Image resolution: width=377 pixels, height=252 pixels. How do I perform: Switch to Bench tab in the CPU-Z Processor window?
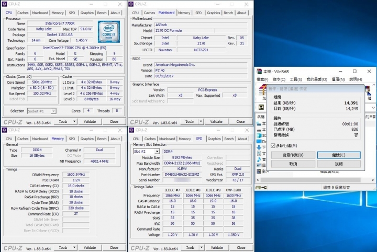coord(102,13)
